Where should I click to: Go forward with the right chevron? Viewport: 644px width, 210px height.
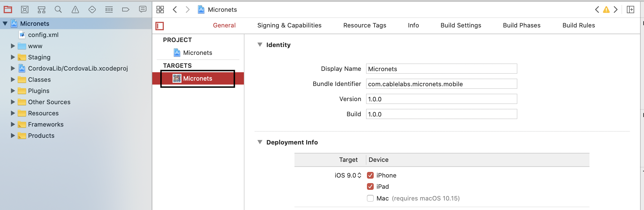(187, 10)
